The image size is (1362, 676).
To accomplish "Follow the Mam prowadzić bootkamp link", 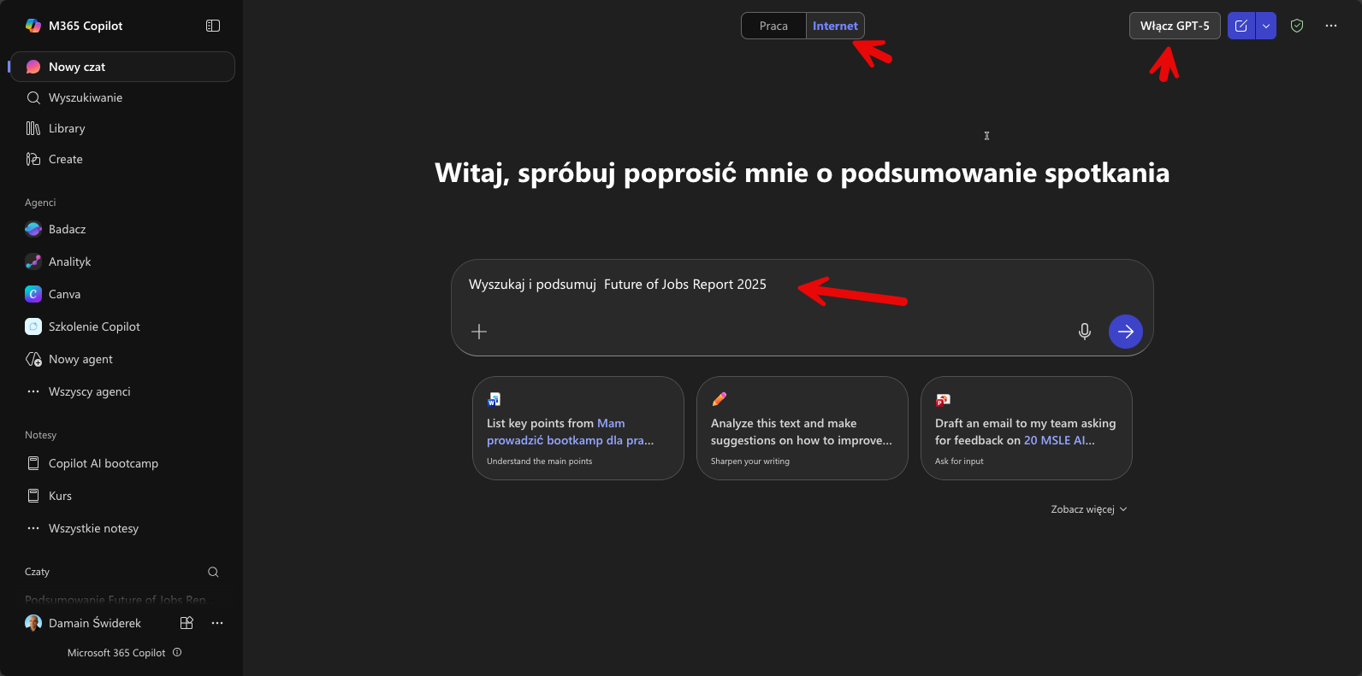I will coord(571,432).
